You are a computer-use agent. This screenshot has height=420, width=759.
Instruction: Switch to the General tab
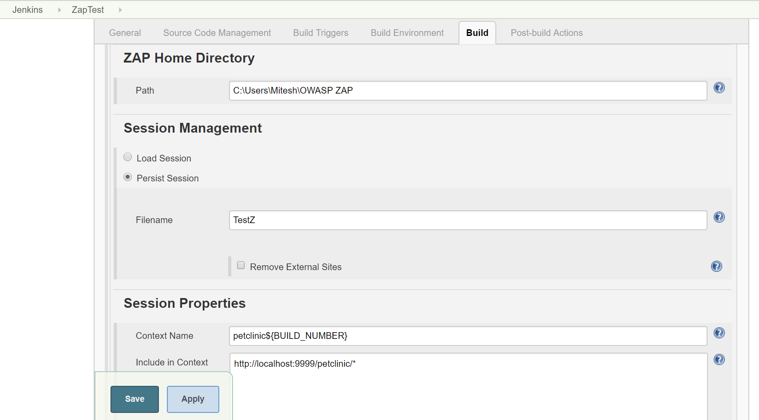coord(125,33)
